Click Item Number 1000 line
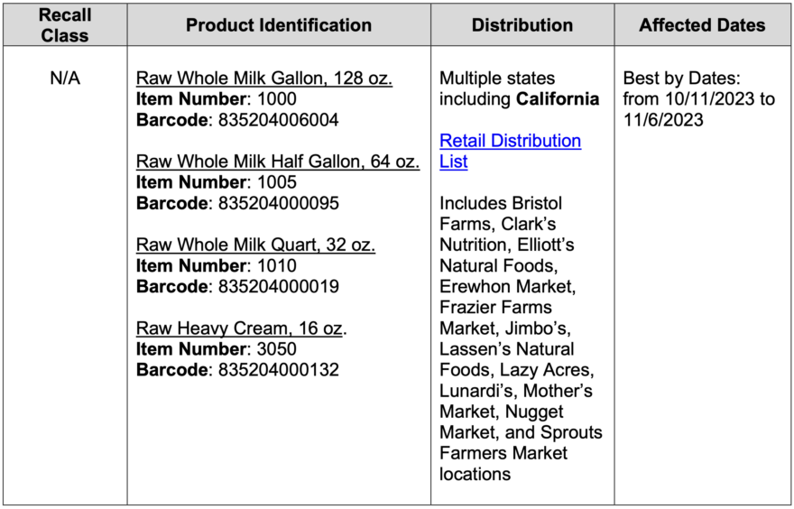This screenshot has width=794, height=509. point(217,98)
